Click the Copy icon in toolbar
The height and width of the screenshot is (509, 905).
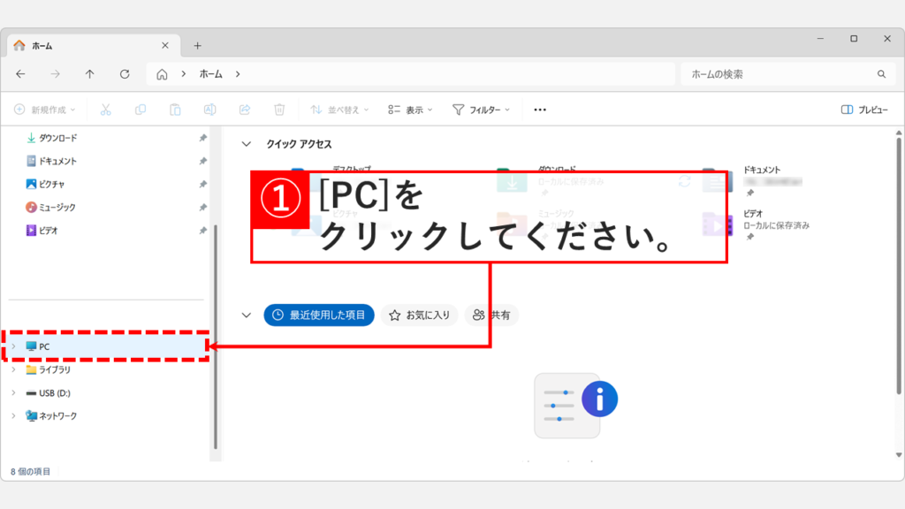pyautogui.click(x=141, y=110)
